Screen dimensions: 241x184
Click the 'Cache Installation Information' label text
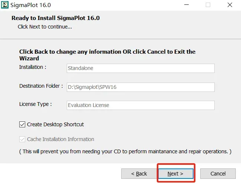point(60,139)
